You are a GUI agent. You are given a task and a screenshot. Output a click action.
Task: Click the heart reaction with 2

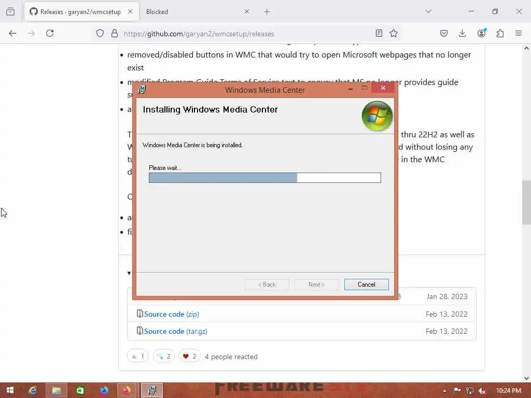tap(190, 356)
